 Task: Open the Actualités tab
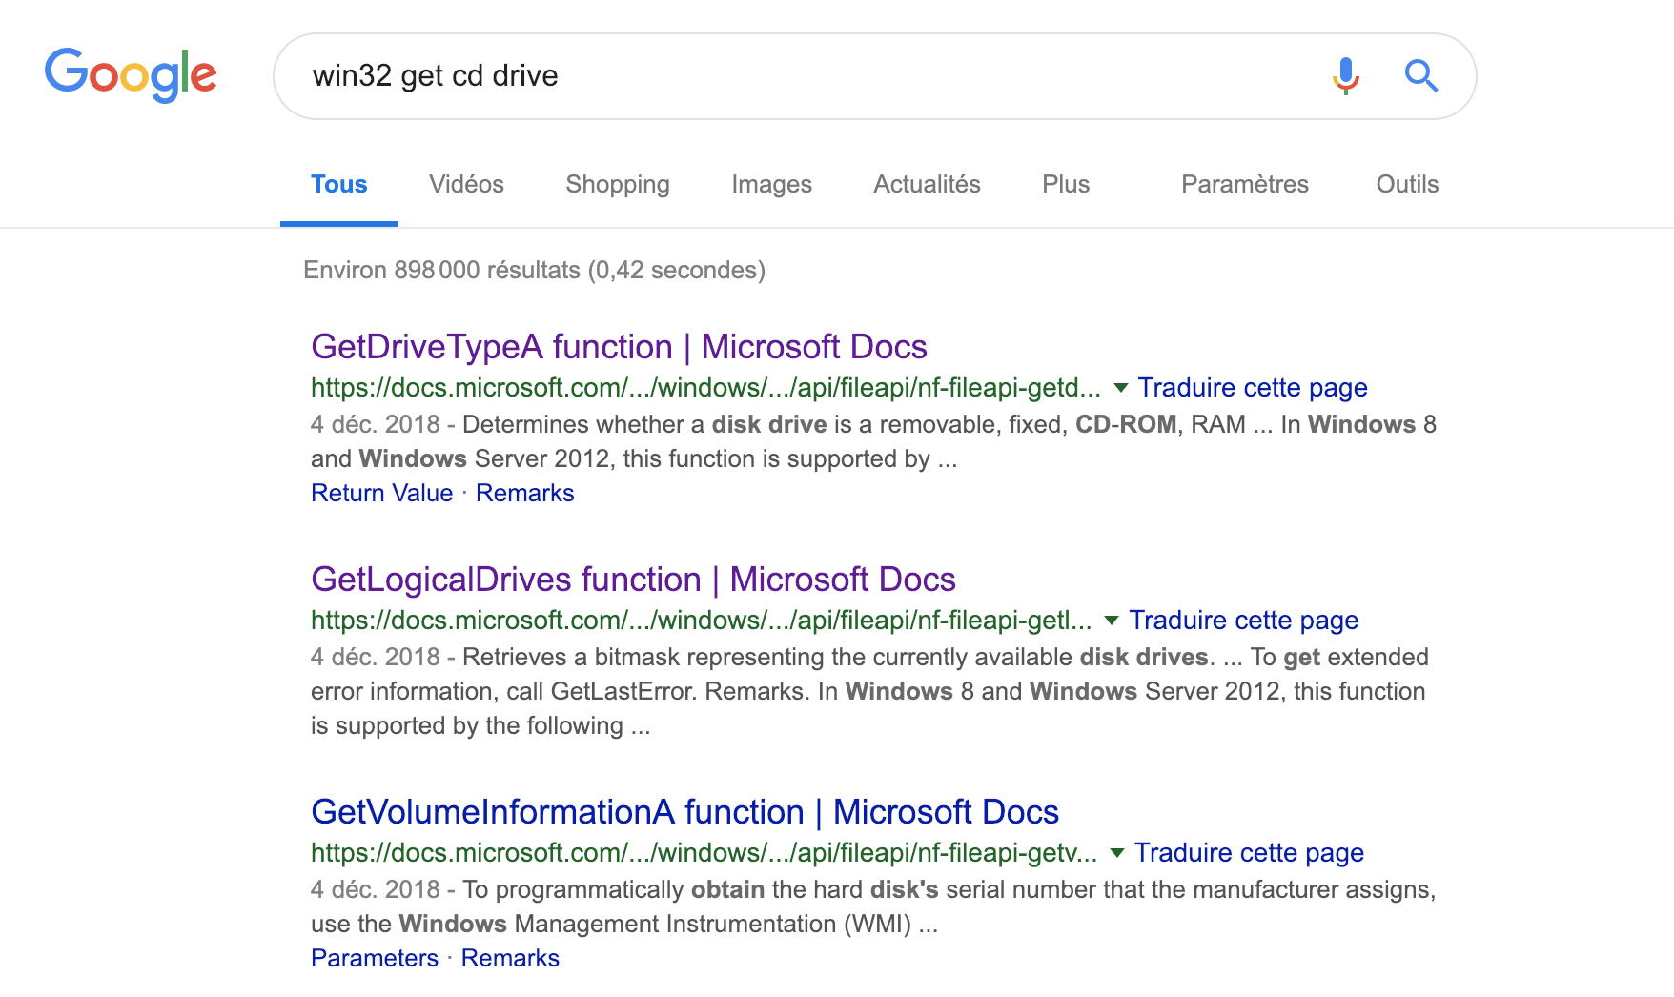927,184
